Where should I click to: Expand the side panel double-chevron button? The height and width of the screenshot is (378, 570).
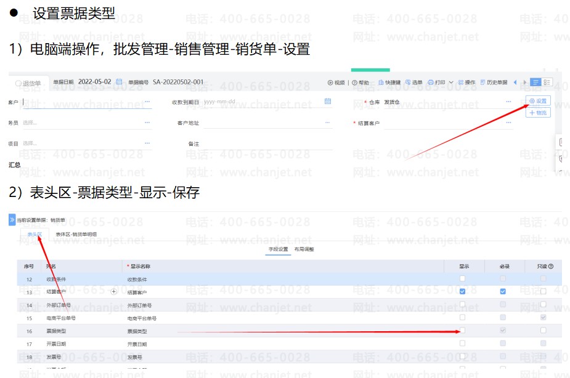tap(12, 220)
